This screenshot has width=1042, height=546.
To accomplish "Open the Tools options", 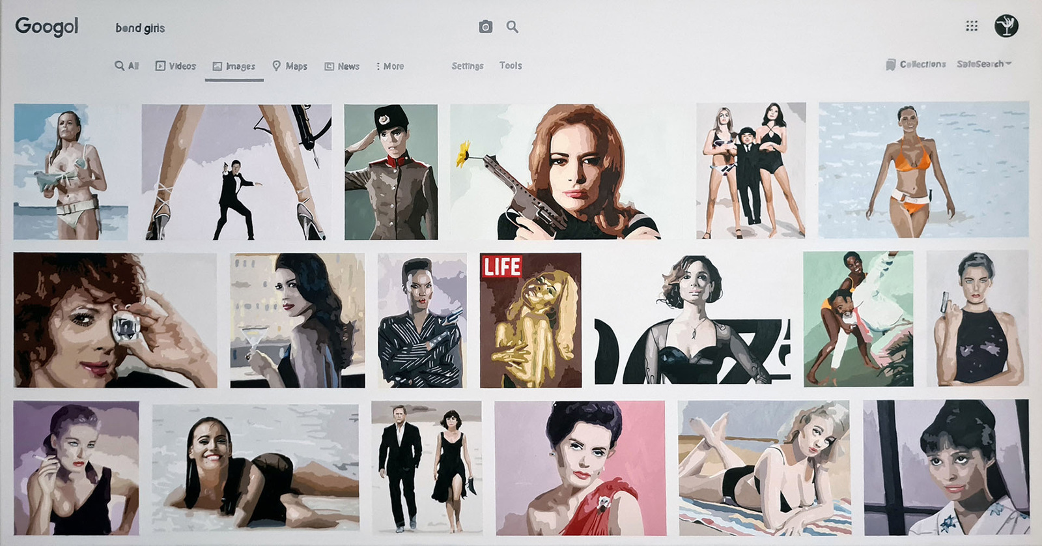I will point(511,65).
